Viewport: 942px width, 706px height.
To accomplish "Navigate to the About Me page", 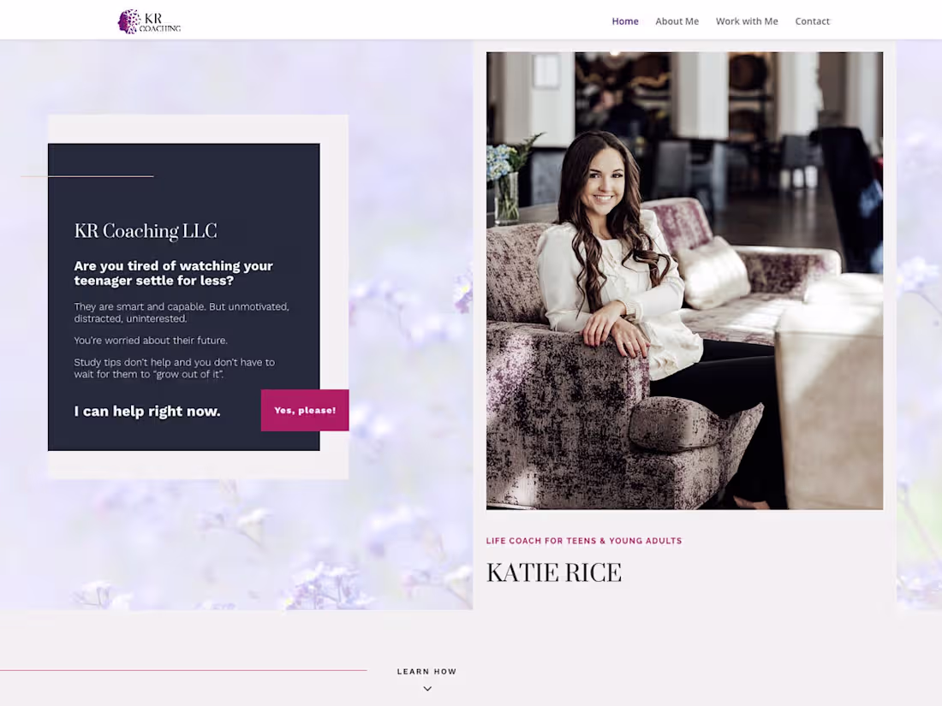I will [x=677, y=21].
